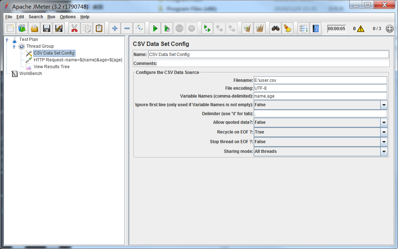The width and height of the screenshot is (398, 249).
Task: Click the yellow warning triangle icon
Action: [361, 29]
